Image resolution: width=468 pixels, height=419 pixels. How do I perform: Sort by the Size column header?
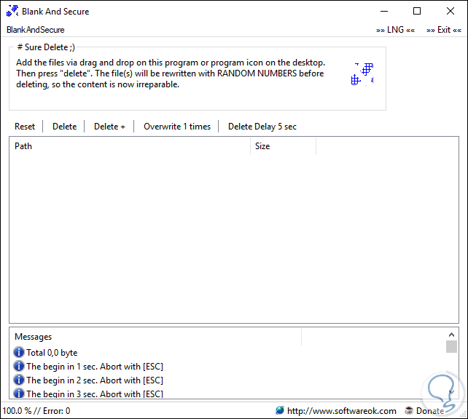[x=284, y=146]
